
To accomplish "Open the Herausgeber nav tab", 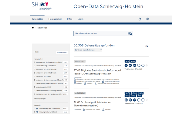I will click(x=55, y=19).
